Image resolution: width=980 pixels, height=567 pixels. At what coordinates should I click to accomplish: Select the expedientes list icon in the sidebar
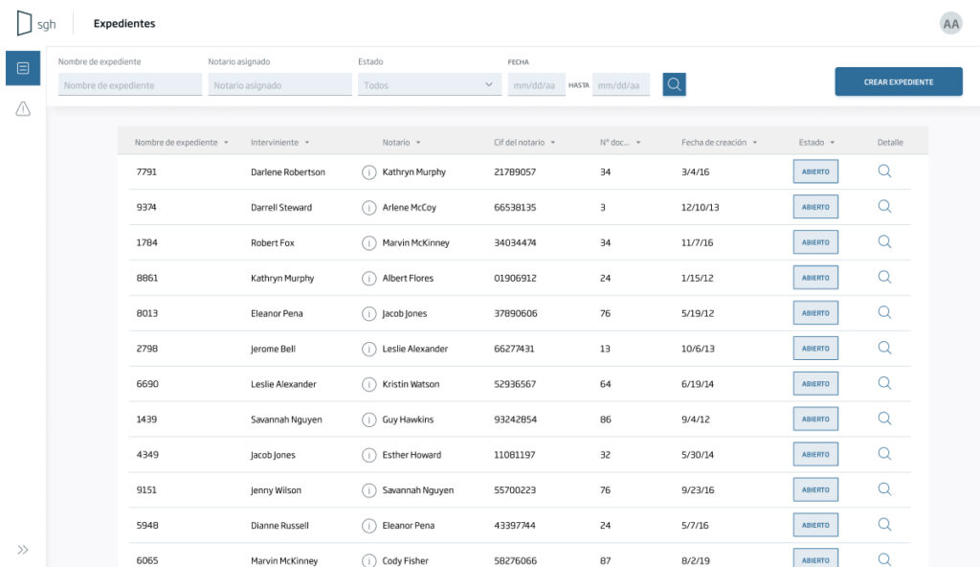tap(22, 68)
